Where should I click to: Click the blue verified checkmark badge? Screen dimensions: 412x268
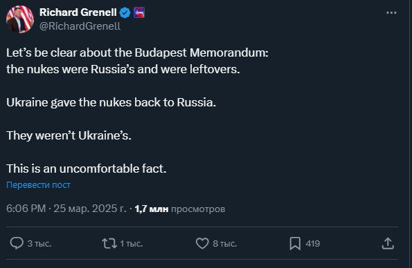pyautogui.click(x=125, y=12)
